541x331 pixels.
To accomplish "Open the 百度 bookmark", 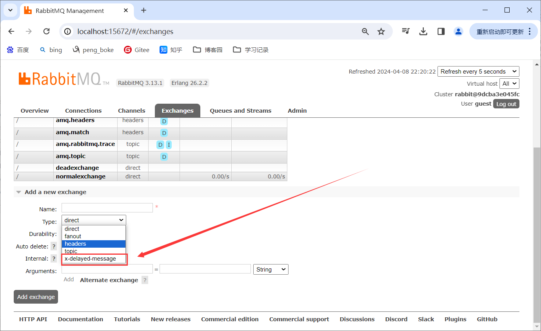I will (x=18, y=50).
